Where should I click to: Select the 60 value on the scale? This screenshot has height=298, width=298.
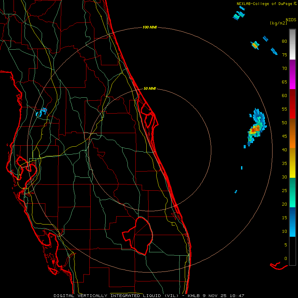(284, 96)
